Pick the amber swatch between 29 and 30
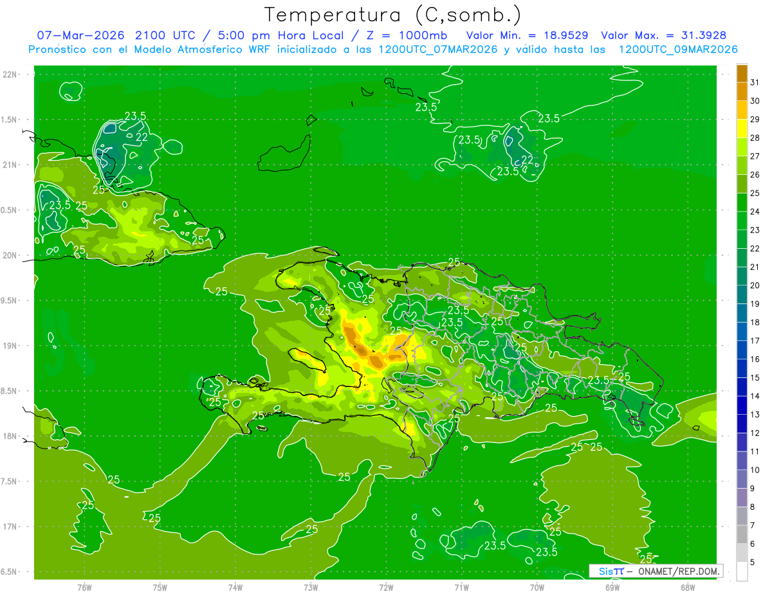 [742, 110]
